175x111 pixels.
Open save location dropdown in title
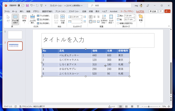pyautogui.click(x=82, y=6)
